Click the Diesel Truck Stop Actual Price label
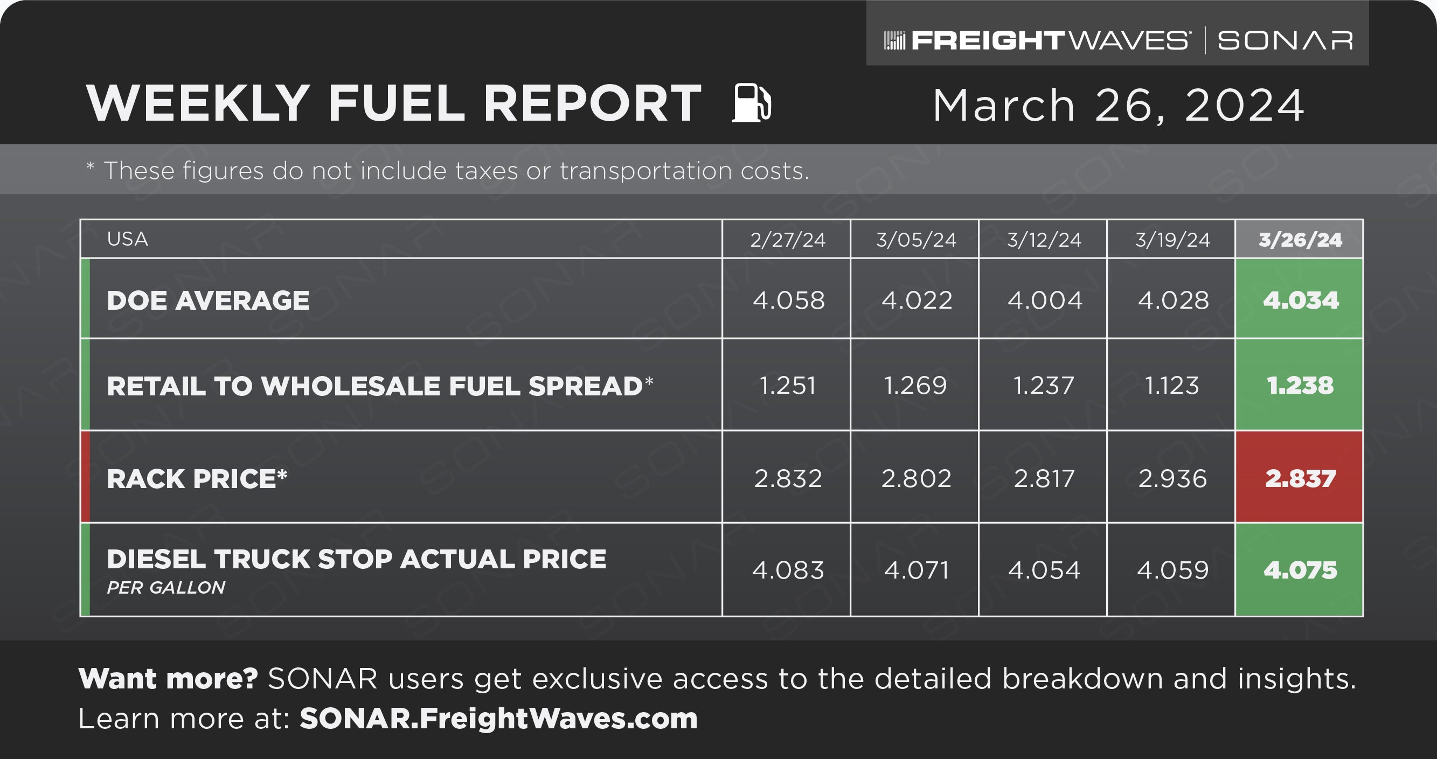Viewport: 1437px width, 759px height. pos(357,559)
